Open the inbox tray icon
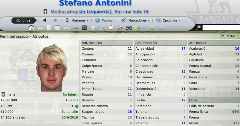The height and width of the screenshot is (126, 240). (x=40, y=28)
